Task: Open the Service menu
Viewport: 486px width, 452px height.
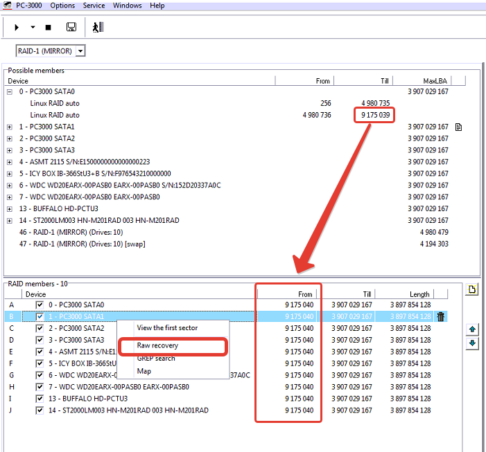Action: tap(94, 6)
